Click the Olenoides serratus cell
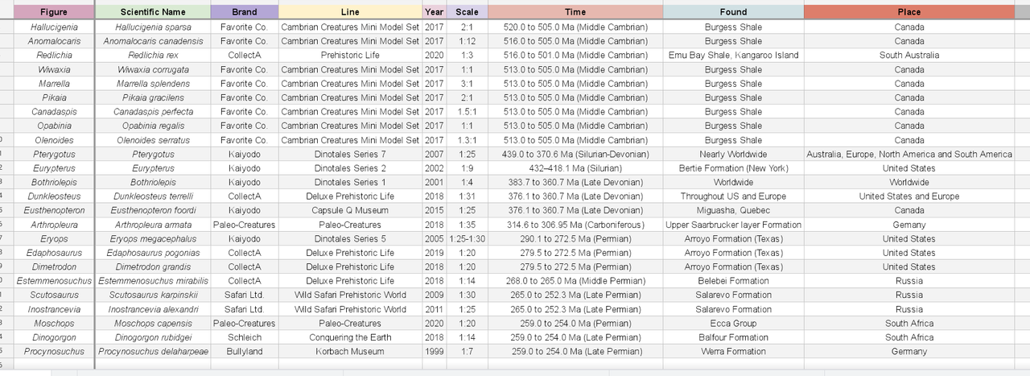This screenshot has width=1030, height=376. 153,140
